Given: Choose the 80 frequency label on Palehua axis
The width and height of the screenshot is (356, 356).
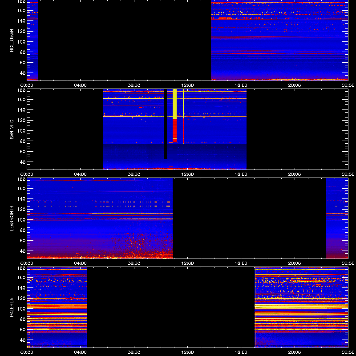Looking at the screenshot, I should [x=23, y=319].
